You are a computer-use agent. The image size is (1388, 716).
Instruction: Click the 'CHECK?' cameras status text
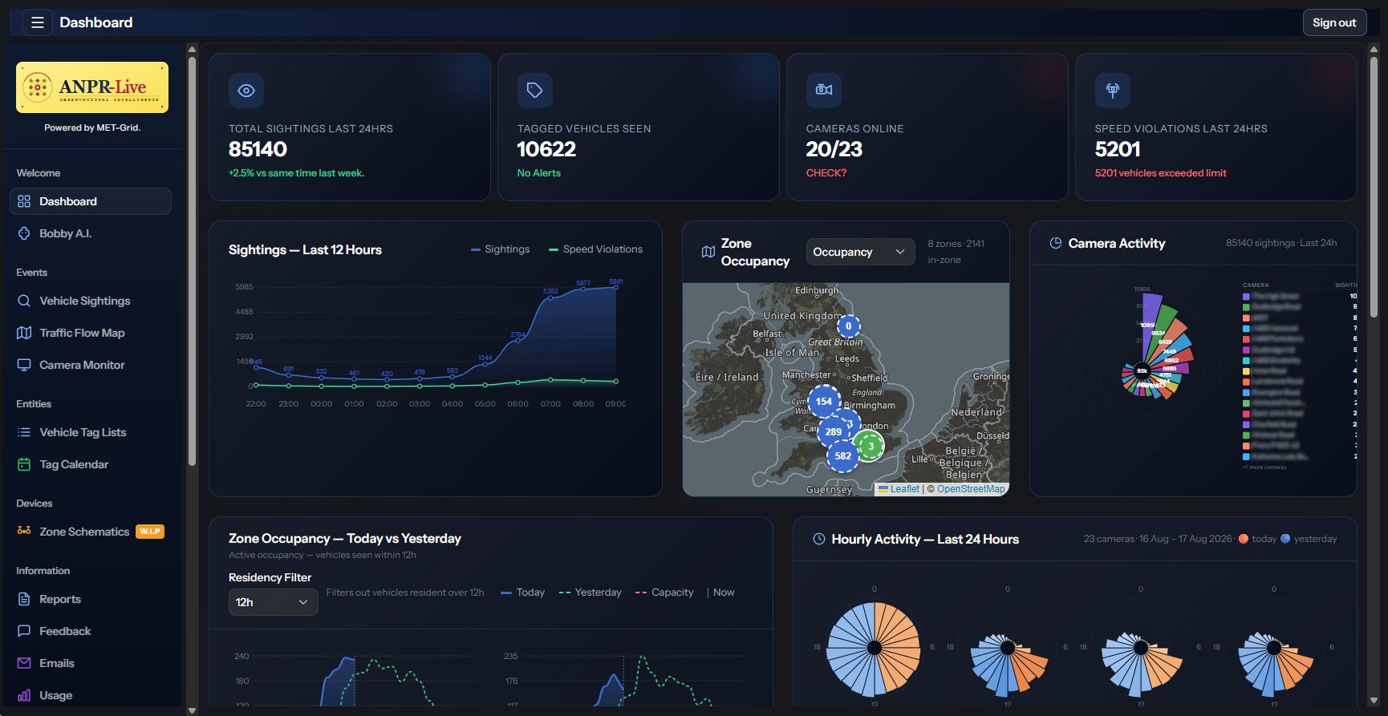[826, 173]
